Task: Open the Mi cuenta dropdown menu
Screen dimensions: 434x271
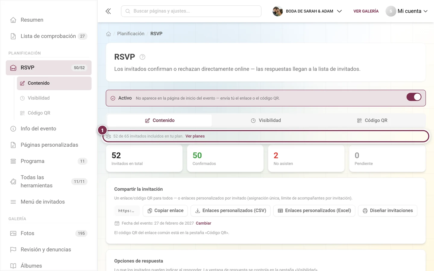Action: click(x=407, y=11)
